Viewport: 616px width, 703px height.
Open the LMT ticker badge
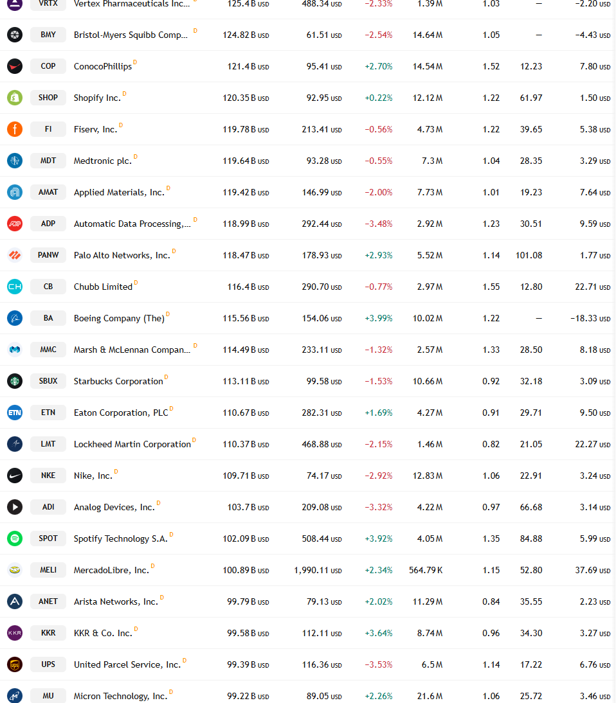point(48,444)
